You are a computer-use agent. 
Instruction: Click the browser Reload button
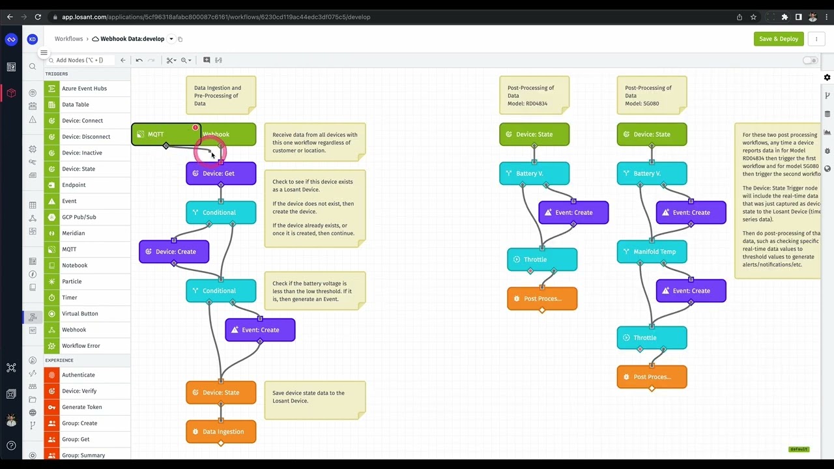click(x=38, y=17)
